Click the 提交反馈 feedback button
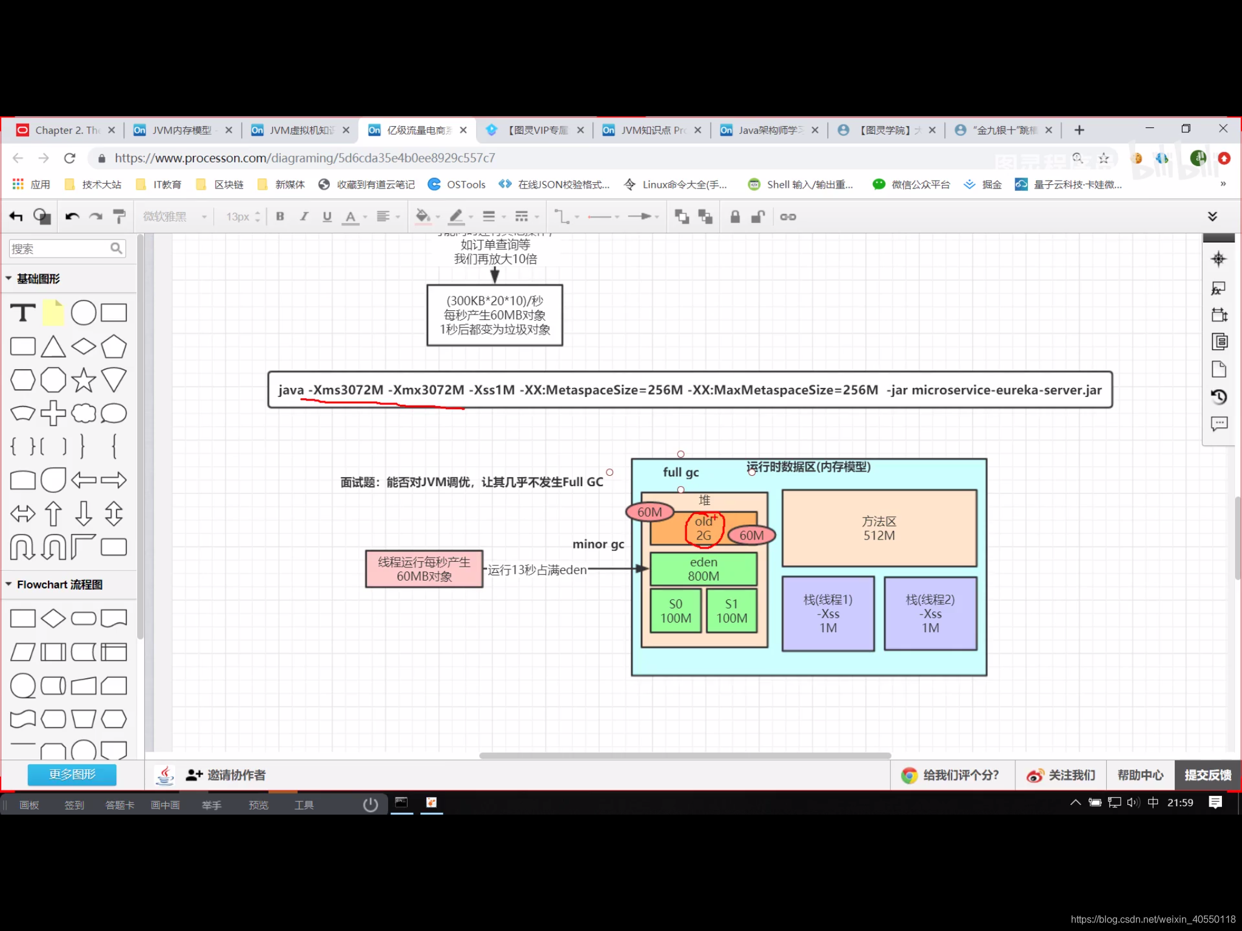 click(x=1208, y=775)
